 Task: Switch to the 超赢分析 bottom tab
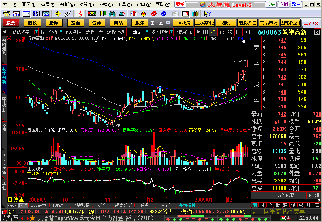tap(123, 205)
